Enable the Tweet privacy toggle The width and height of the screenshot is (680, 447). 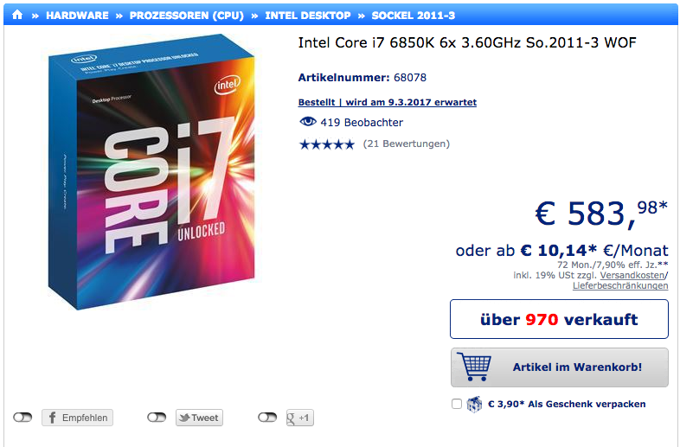tap(157, 418)
